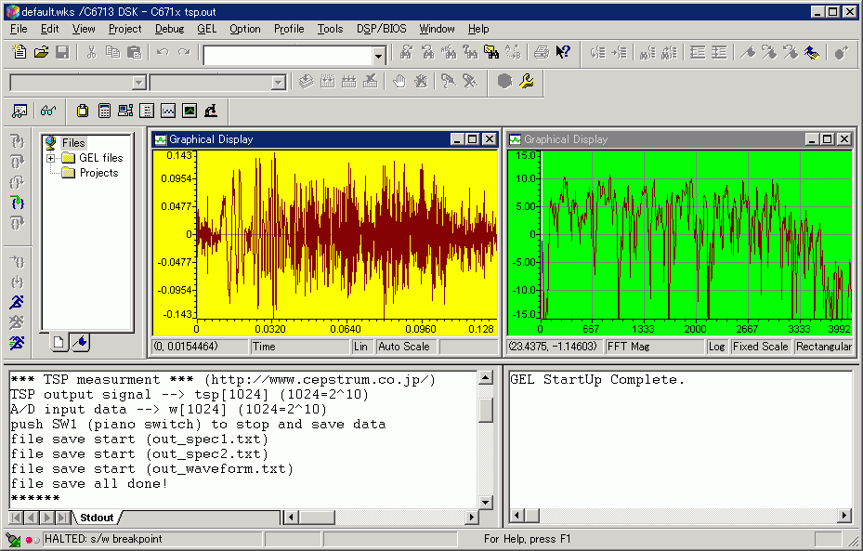
Task: Click the eyeglasses Quick Watch icon
Action: coord(48,112)
